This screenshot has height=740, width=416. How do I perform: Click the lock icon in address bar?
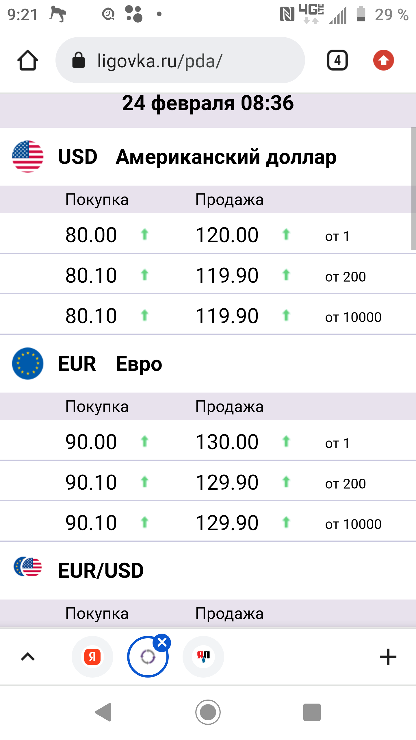click(x=78, y=60)
